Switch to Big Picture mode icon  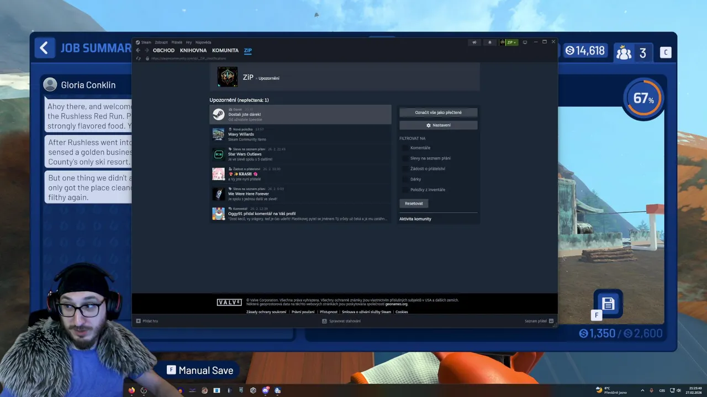pyautogui.click(x=525, y=42)
